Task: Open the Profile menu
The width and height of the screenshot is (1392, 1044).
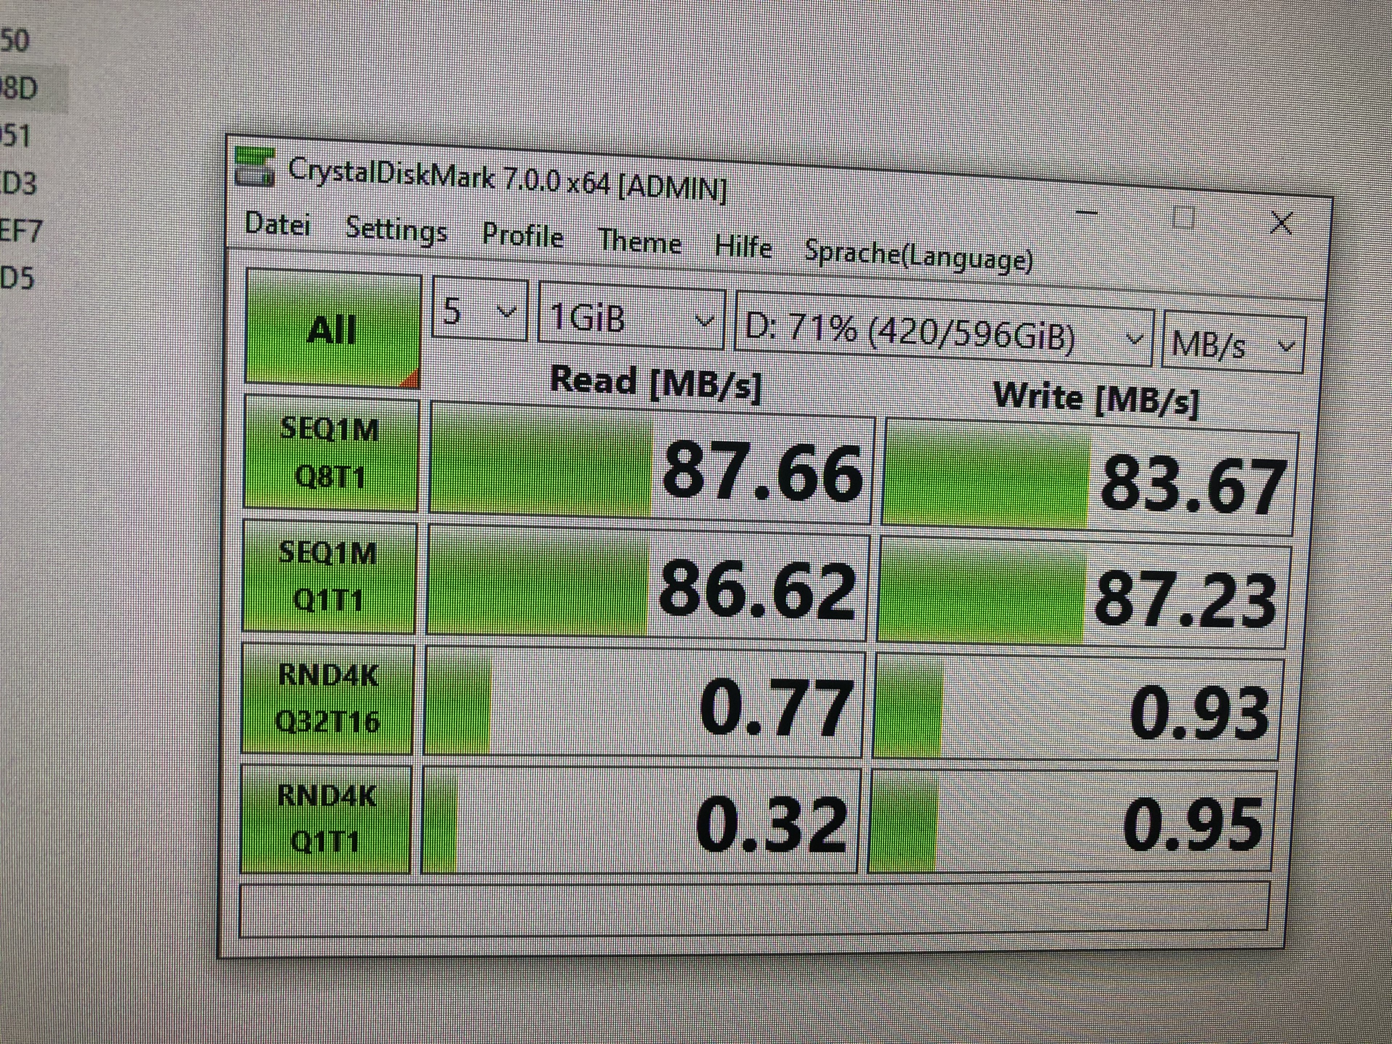Action: pos(522,237)
